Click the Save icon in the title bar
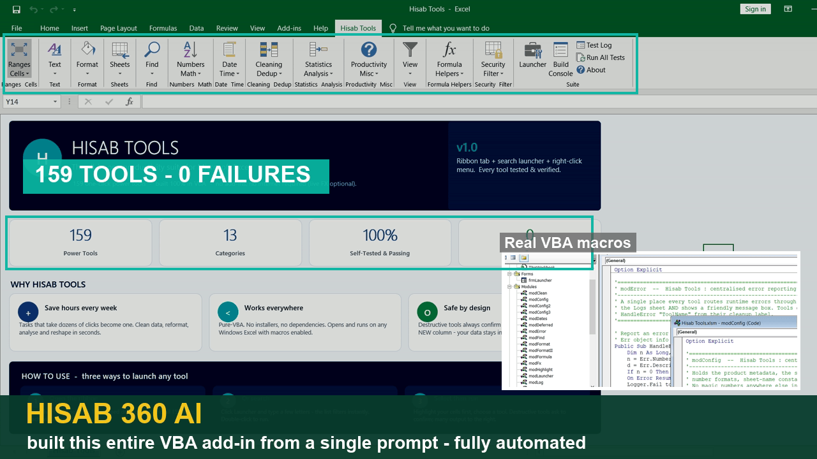Viewport: 817px width, 459px height. coord(17,10)
